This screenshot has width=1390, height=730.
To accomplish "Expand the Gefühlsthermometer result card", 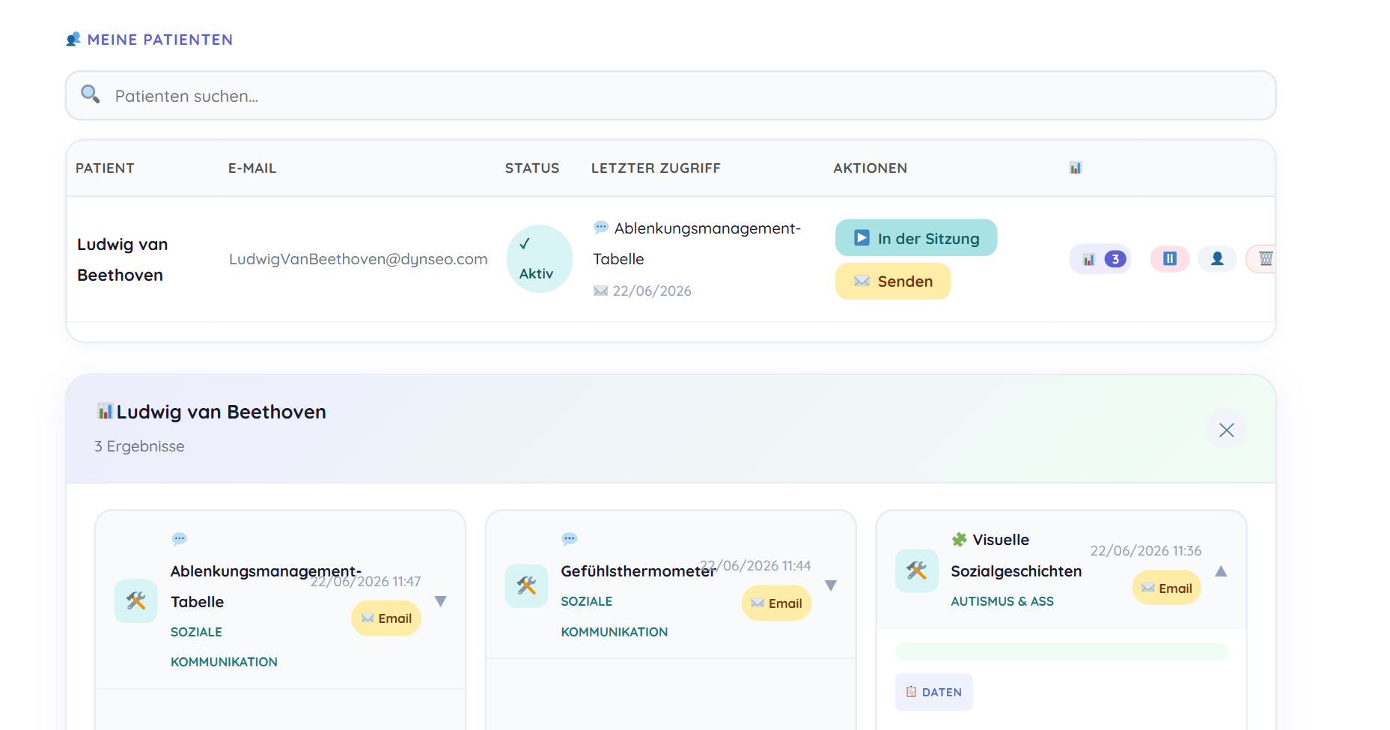I will (831, 585).
